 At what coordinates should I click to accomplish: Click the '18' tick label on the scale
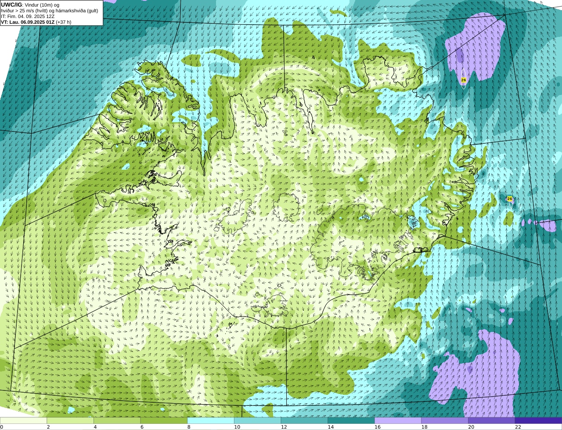click(425, 427)
